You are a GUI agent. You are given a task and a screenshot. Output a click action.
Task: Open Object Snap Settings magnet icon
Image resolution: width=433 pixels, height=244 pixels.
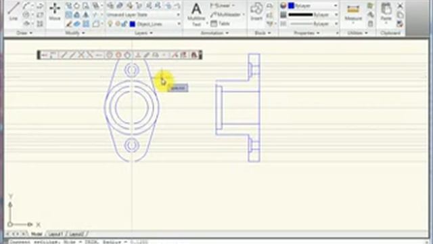click(x=194, y=55)
